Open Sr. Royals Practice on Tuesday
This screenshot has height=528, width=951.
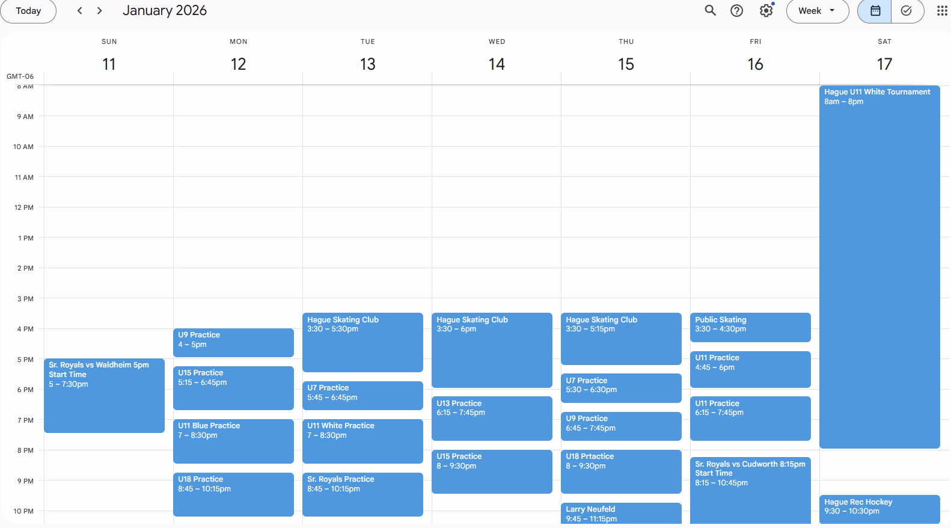[x=362, y=494]
